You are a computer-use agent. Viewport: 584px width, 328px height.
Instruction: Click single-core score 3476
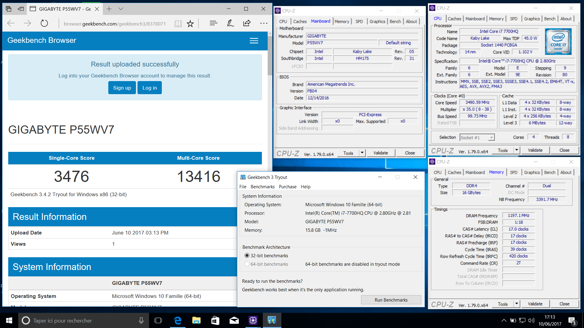71,176
